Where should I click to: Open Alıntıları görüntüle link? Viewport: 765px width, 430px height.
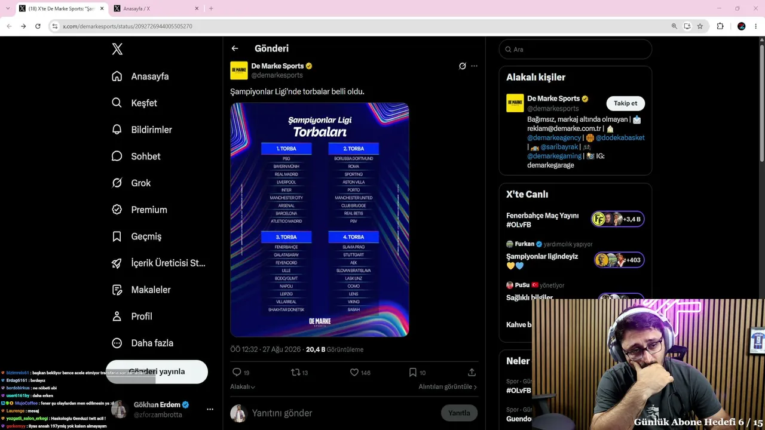click(x=448, y=387)
